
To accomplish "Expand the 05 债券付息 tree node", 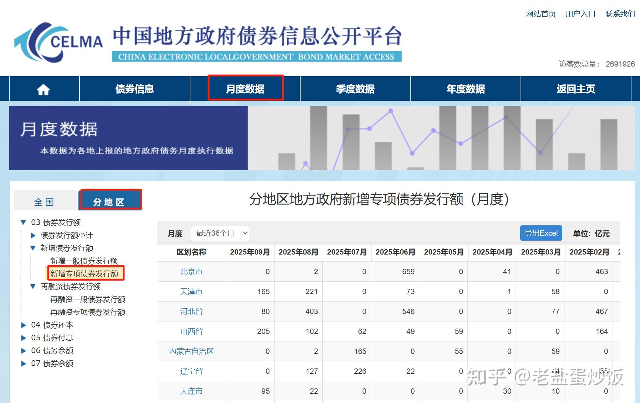I will [x=23, y=338].
